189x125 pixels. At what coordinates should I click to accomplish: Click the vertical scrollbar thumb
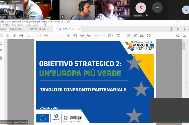[x=183, y=46]
